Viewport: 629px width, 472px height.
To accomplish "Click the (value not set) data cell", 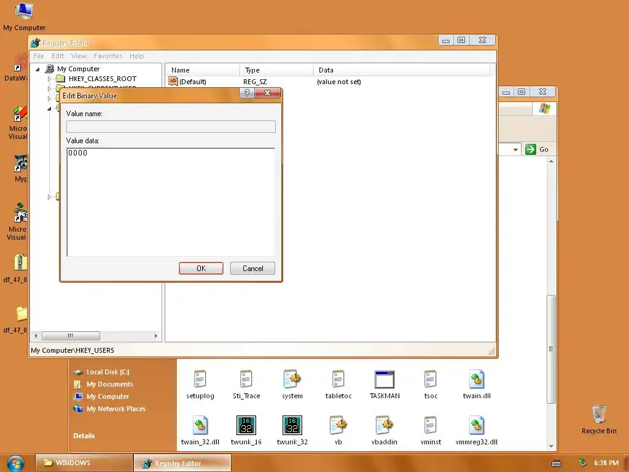I will [x=339, y=82].
